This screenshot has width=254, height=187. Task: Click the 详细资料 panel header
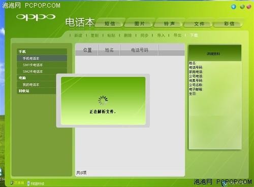click(x=215, y=53)
